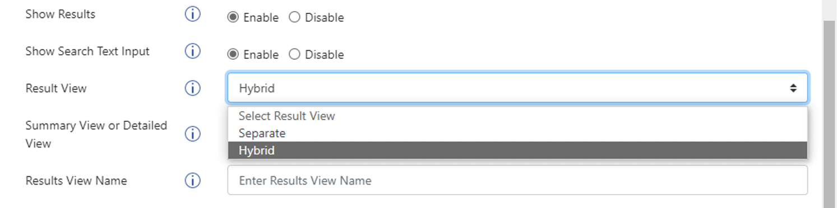The height and width of the screenshot is (208, 837).
Task: Click the Summary View or Detailed View info icon
Action: (192, 134)
